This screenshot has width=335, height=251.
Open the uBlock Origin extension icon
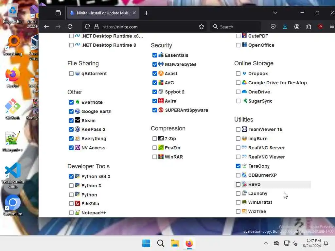point(320,27)
